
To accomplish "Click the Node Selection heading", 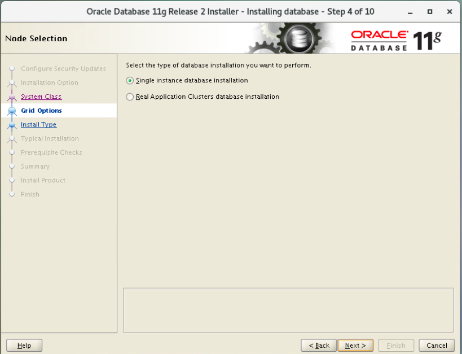I will pyautogui.click(x=36, y=38).
